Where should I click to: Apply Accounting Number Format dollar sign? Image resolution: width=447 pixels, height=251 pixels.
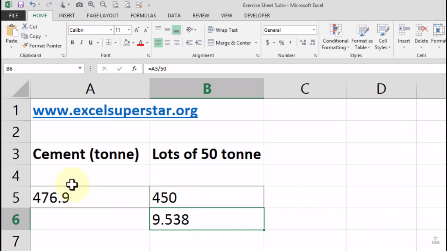tap(268, 42)
